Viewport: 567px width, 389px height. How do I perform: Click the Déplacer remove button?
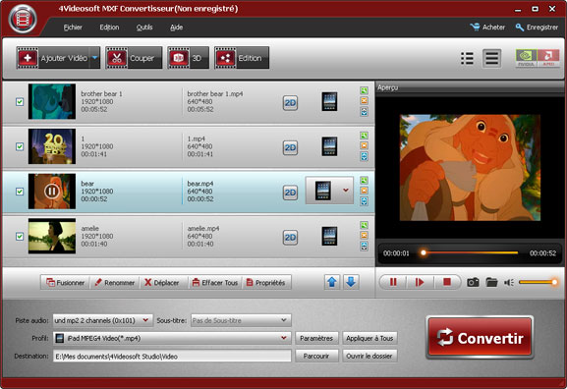click(162, 282)
